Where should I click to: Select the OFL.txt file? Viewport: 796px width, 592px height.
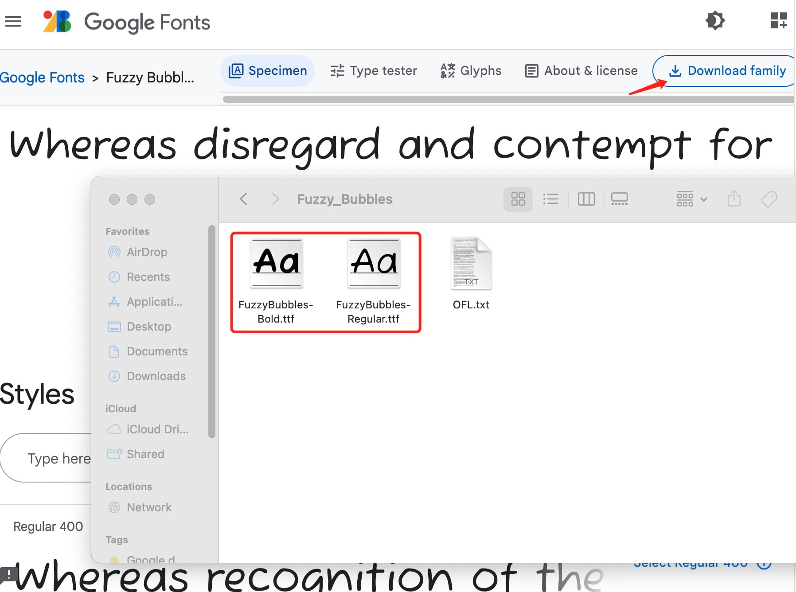click(x=471, y=274)
